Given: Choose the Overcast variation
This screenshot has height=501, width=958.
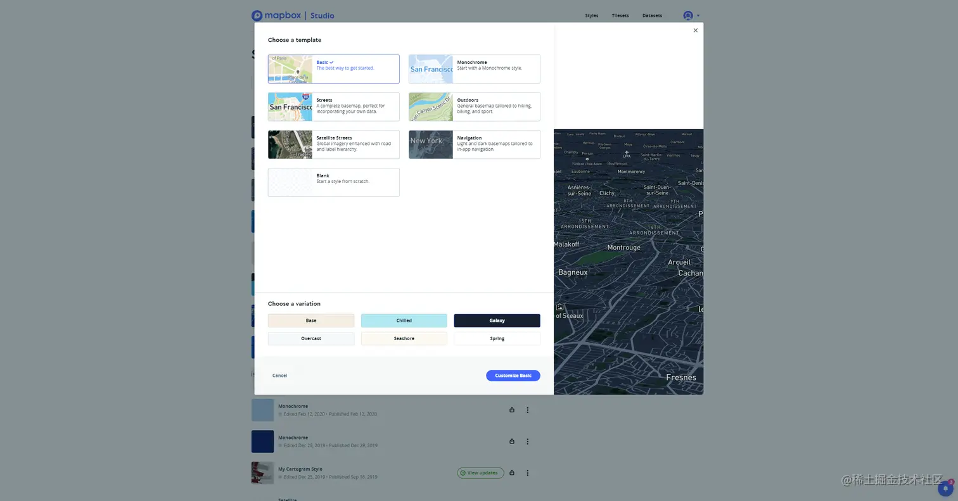Looking at the screenshot, I should coord(311,339).
